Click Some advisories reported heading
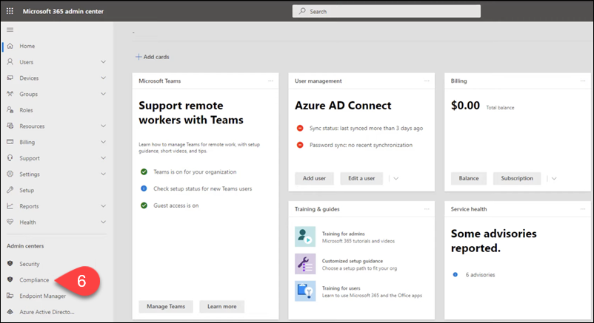The image size is (594, 323). (493, 240)
